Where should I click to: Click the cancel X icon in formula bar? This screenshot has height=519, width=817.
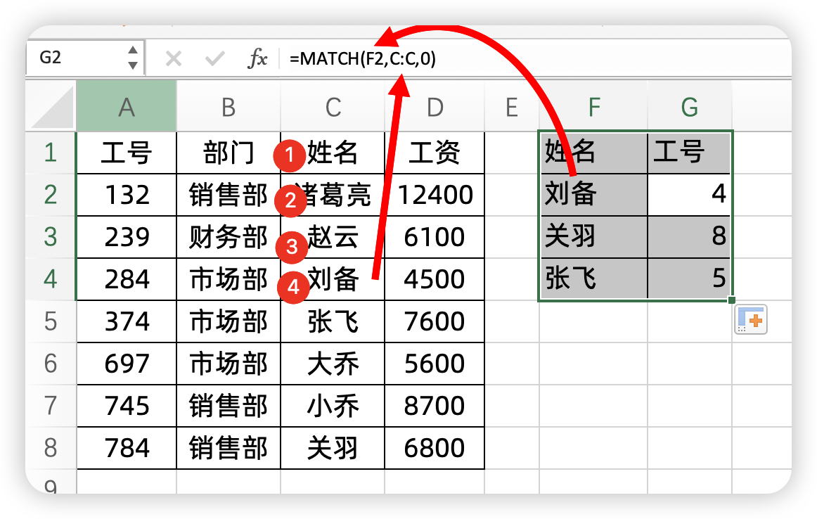(174, 58)
